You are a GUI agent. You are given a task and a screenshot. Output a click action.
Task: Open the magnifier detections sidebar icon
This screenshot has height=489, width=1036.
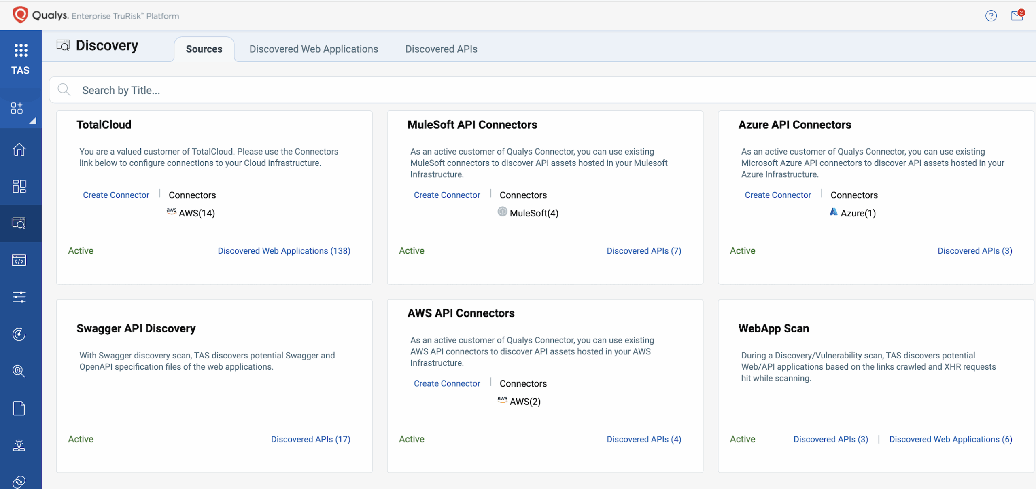coord(19,371)
